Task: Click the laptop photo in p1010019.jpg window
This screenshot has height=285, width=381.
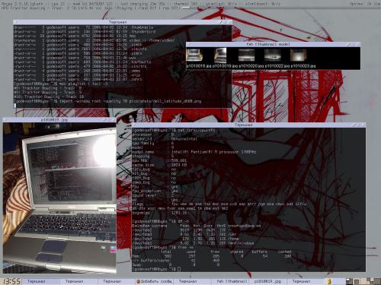Action: pos(59,198)
